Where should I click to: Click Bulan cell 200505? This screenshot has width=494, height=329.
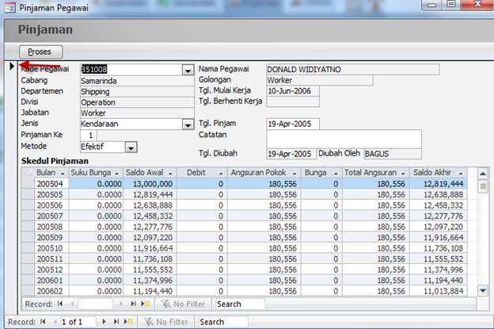pos(51,194)
